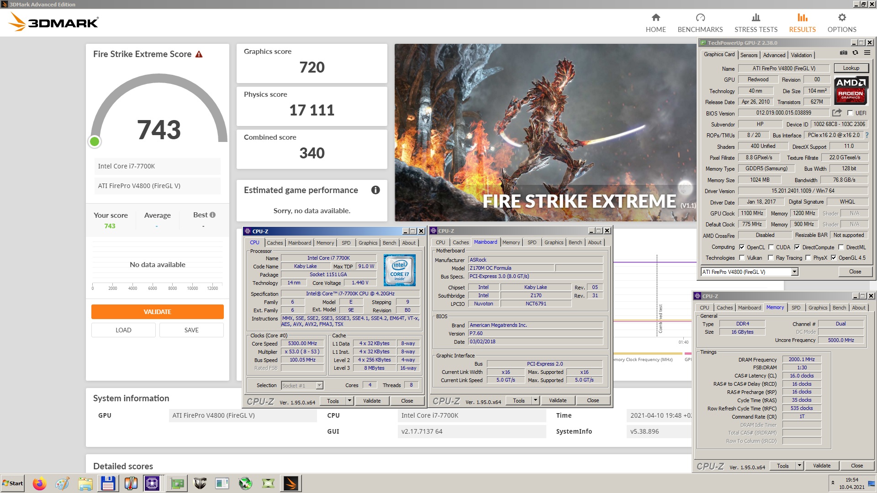The height and width of the screenshot is (493, 877).
Task: Click the Fire Strike Extreme preview image
Action: (545, 132)
